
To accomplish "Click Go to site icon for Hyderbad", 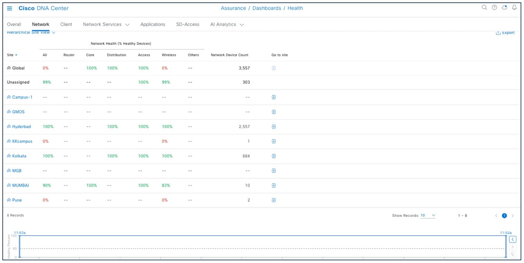I will pyautogui.click(x=273, y=127).
